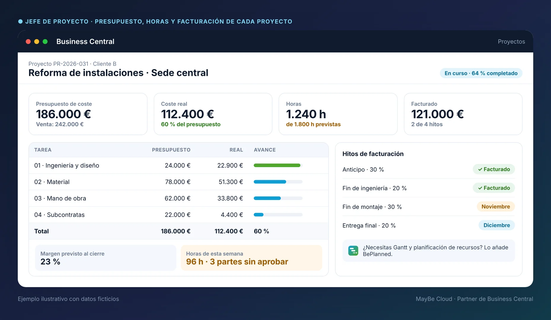This screenshot has height=320, width=551.
Task: Click Facturado badge for Anticipo
Action: coord(494,169)
